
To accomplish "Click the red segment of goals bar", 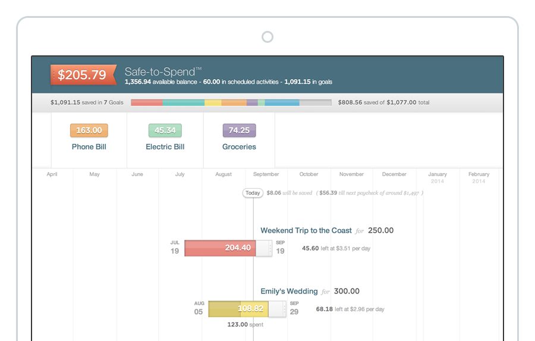I will pyautogui.click(x=146, y=102).
